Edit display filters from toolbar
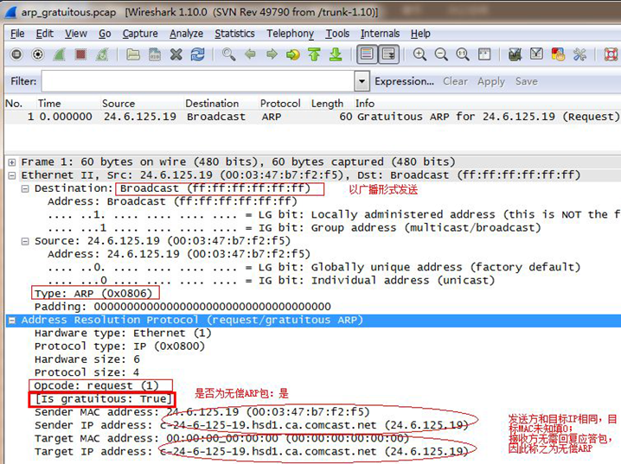 coord(536,54)
